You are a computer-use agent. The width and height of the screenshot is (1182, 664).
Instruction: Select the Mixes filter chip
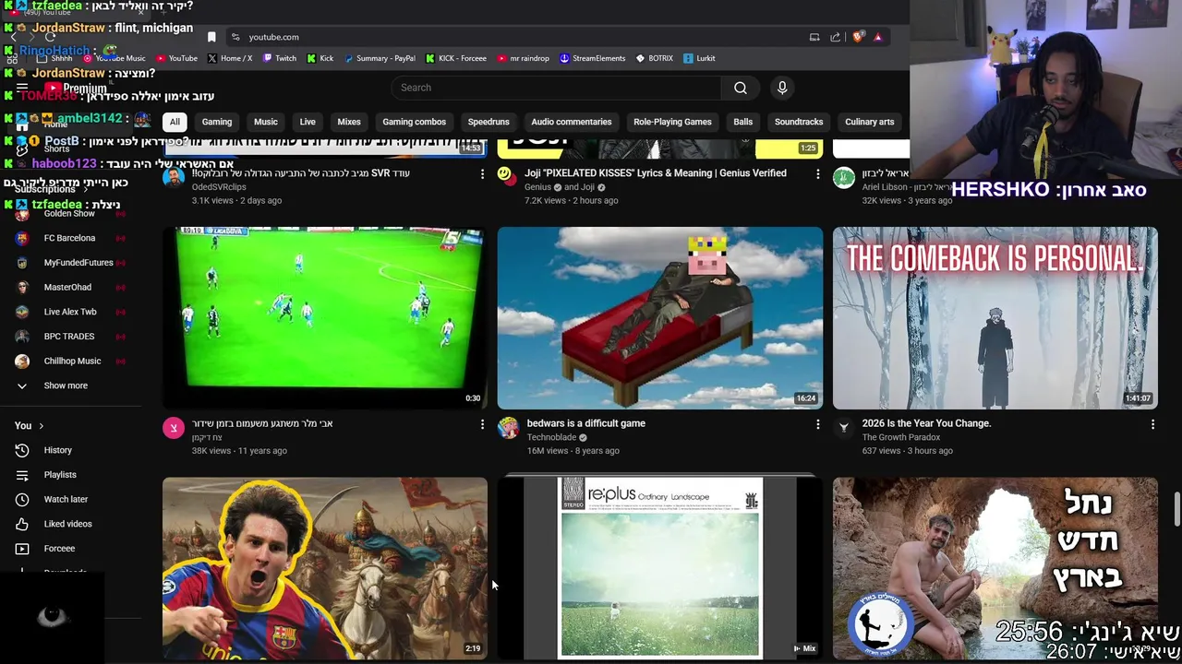pos(349,122)
